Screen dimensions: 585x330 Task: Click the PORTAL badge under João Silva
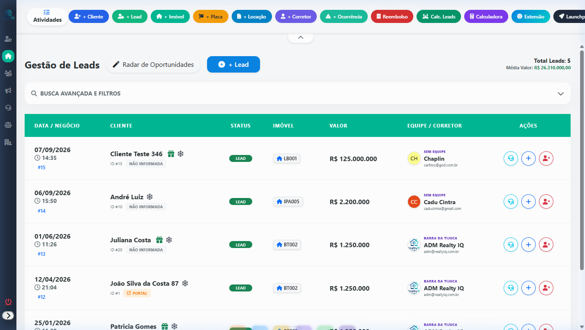(x=137, y=293)
